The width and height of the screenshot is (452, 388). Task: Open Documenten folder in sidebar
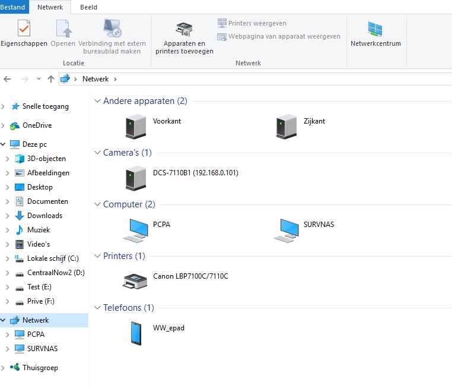(x=47, y=201)
